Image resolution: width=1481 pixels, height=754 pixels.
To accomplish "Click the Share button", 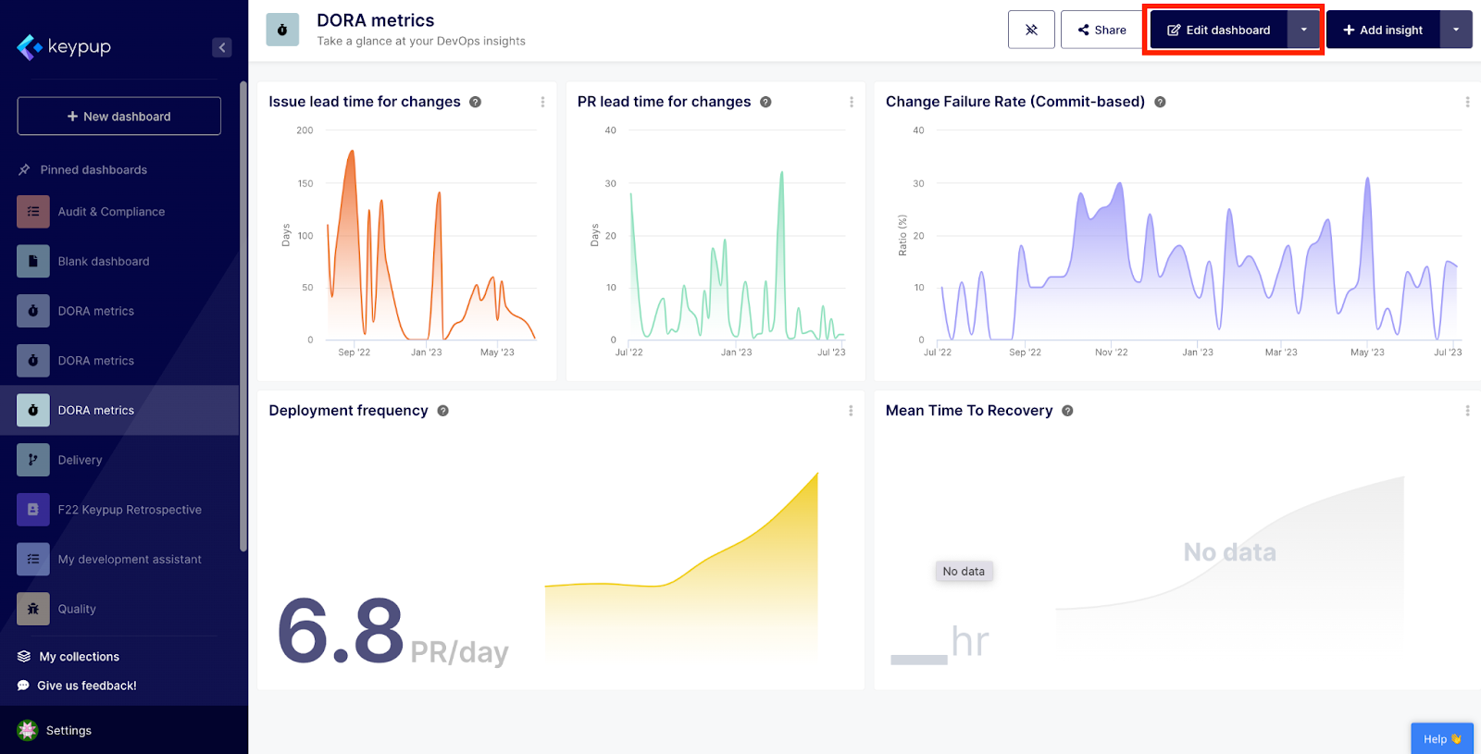I will tap(1101, 30).
